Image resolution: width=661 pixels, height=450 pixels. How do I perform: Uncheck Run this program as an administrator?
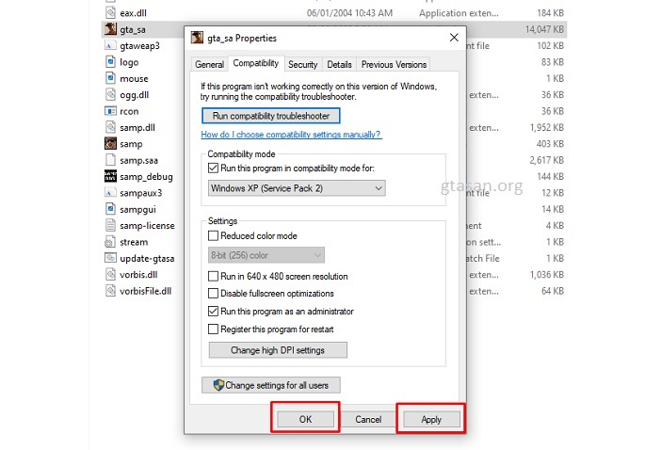point(214,312)
